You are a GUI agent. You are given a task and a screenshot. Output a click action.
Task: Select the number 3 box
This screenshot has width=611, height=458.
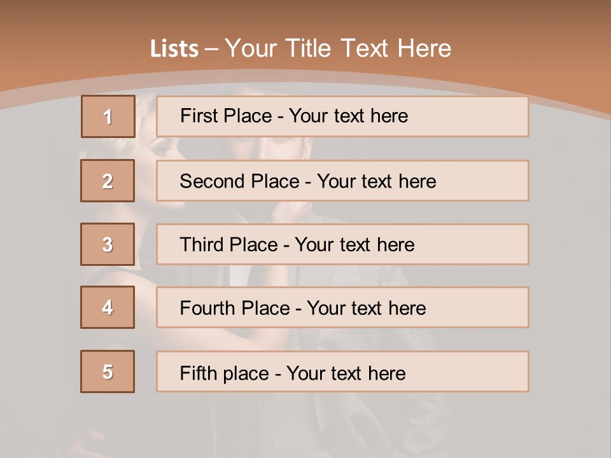tap(108, 244)
